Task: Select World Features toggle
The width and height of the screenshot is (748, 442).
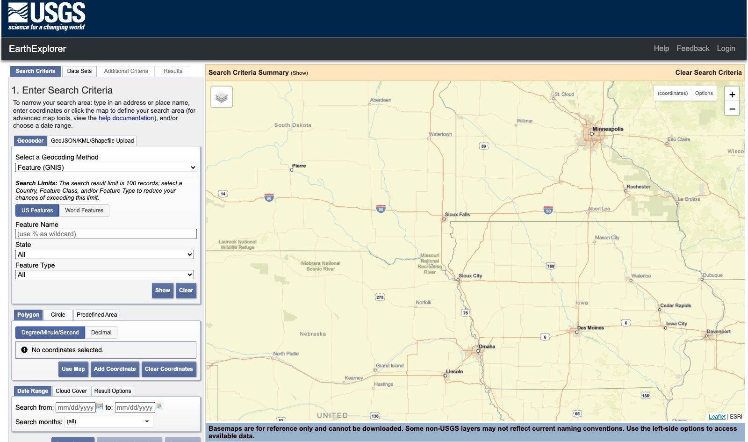Action: (x=84, y=210)
